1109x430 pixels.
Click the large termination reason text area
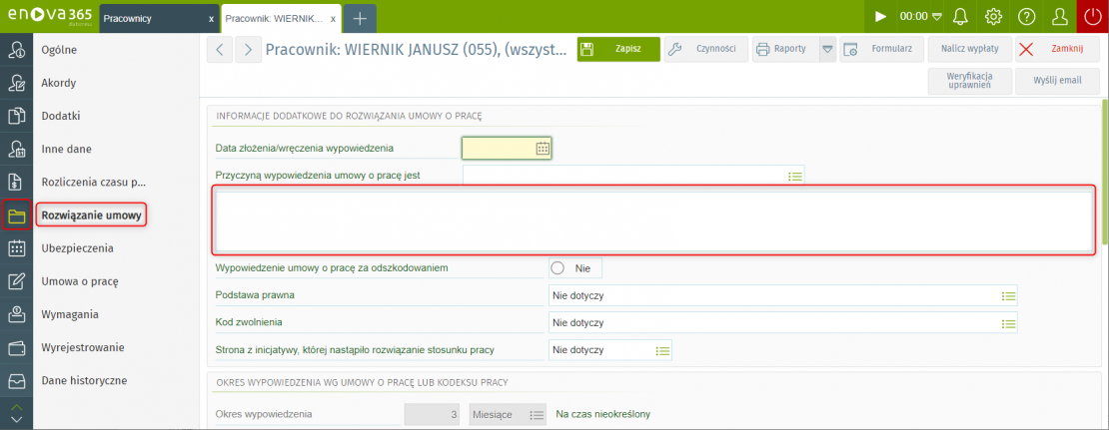(x=653, y=220)
